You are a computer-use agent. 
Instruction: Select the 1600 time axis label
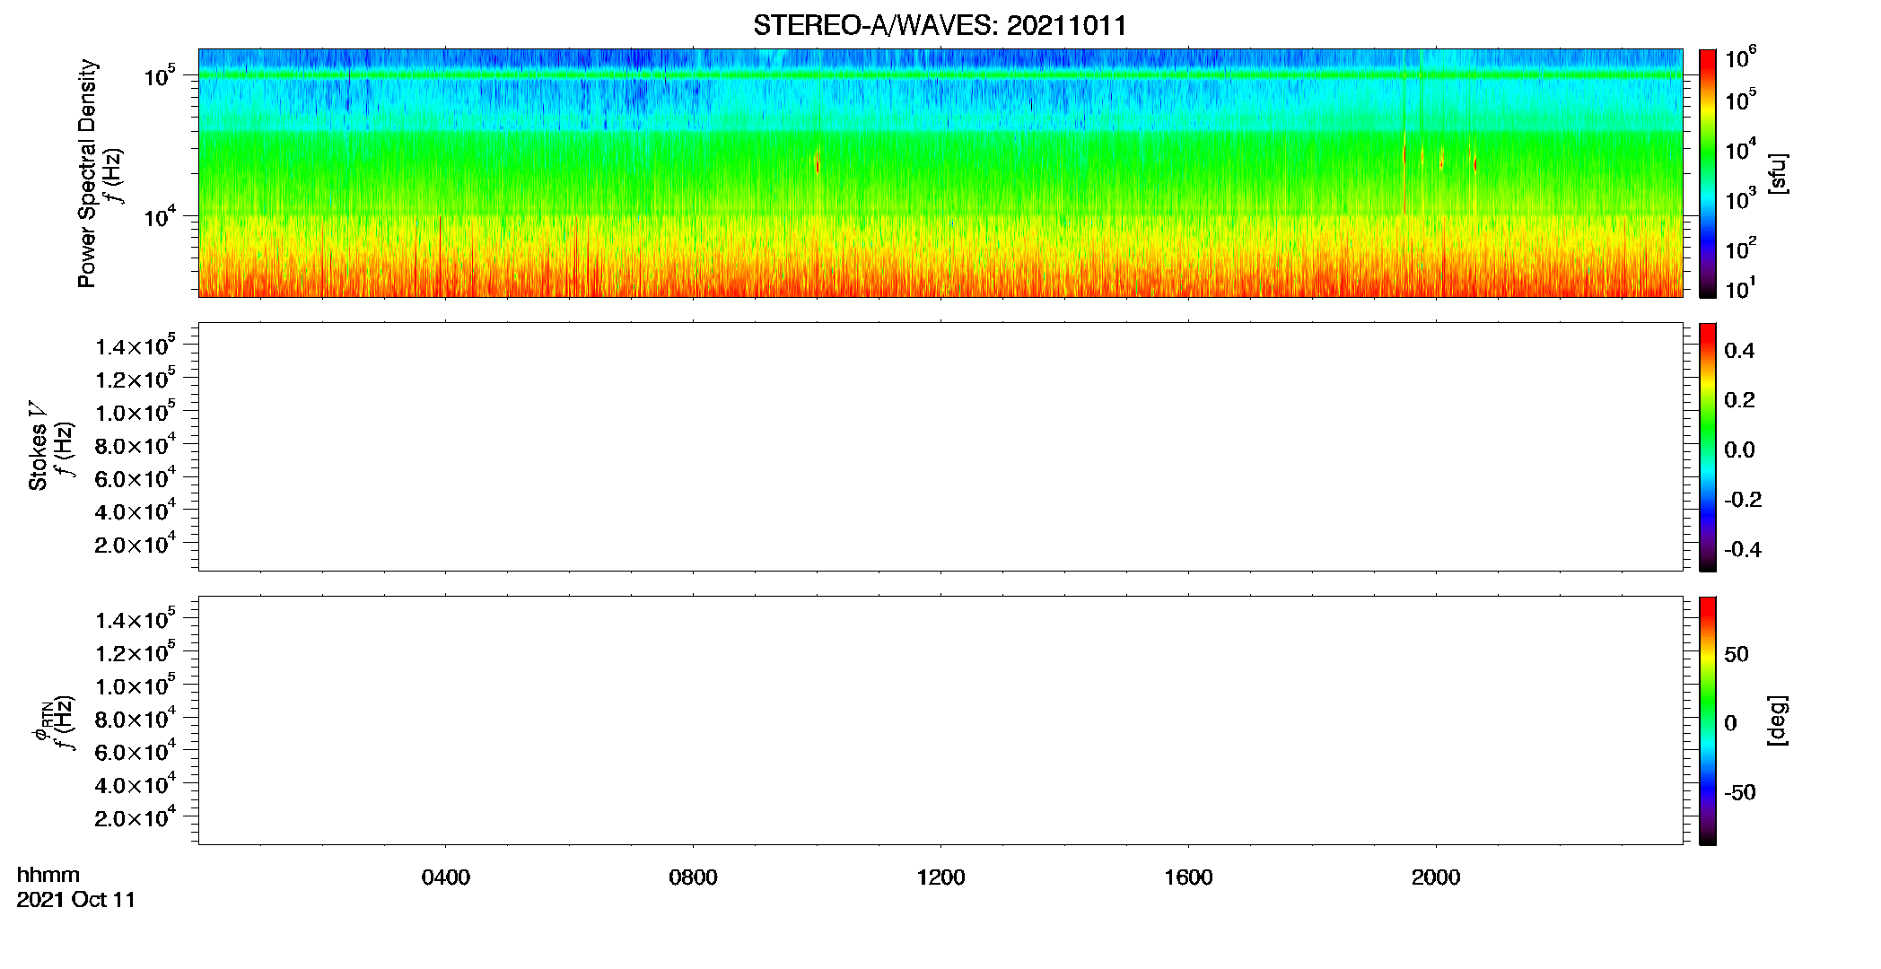click(x=1188, y=877)
